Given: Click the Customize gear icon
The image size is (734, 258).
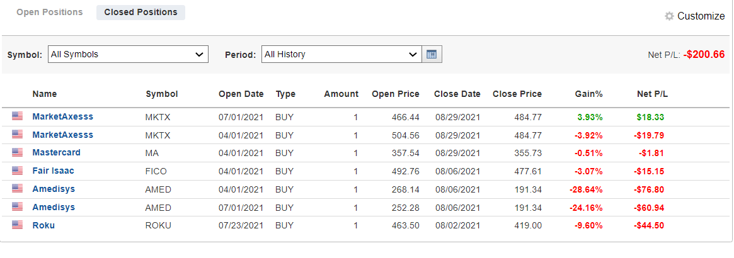Looking at the screenshot, I should tap(669, 16).
